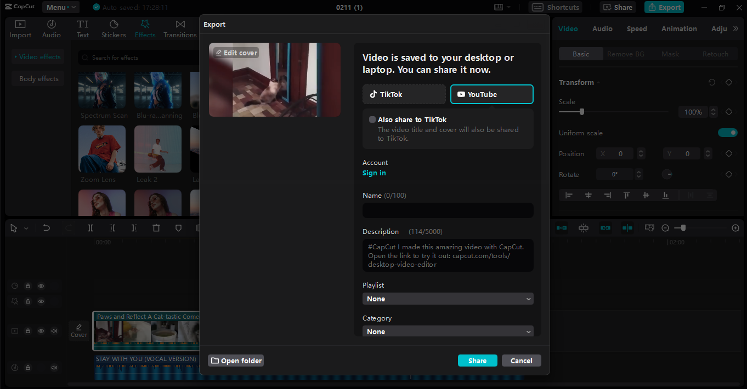Click the timeline zoom slider handle
747x389 pixels.
683,228
